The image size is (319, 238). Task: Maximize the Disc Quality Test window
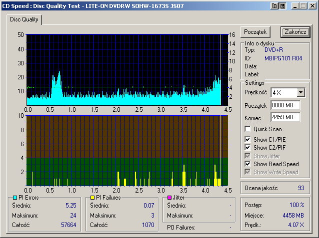(303, 6)
